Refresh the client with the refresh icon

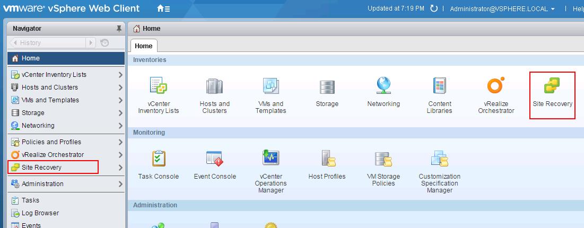point(434,8)
